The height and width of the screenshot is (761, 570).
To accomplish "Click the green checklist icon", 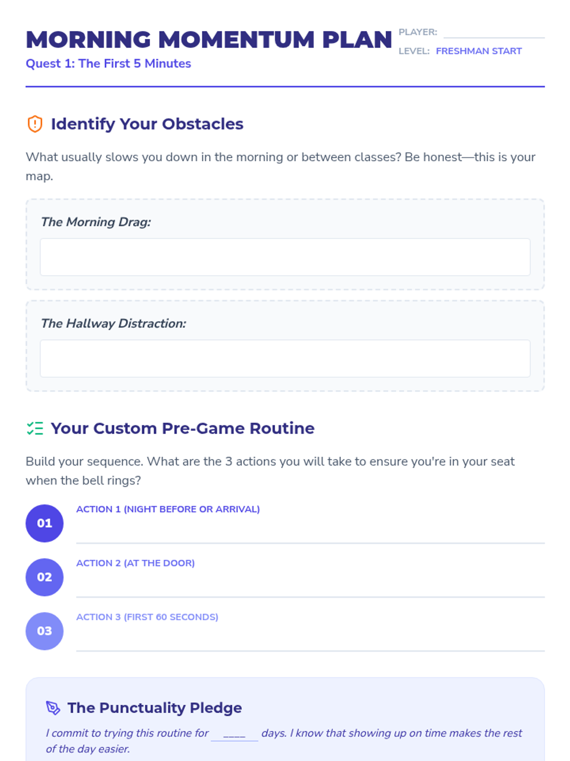I will point(35,429).
